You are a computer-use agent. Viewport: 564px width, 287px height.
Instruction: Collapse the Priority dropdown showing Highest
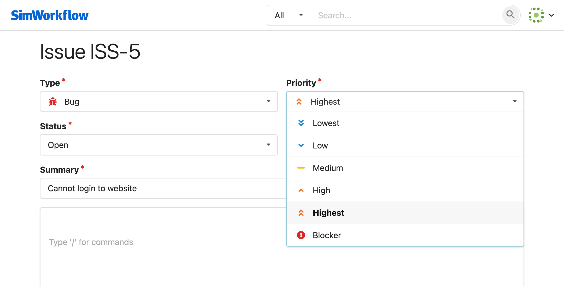[405, 101]
